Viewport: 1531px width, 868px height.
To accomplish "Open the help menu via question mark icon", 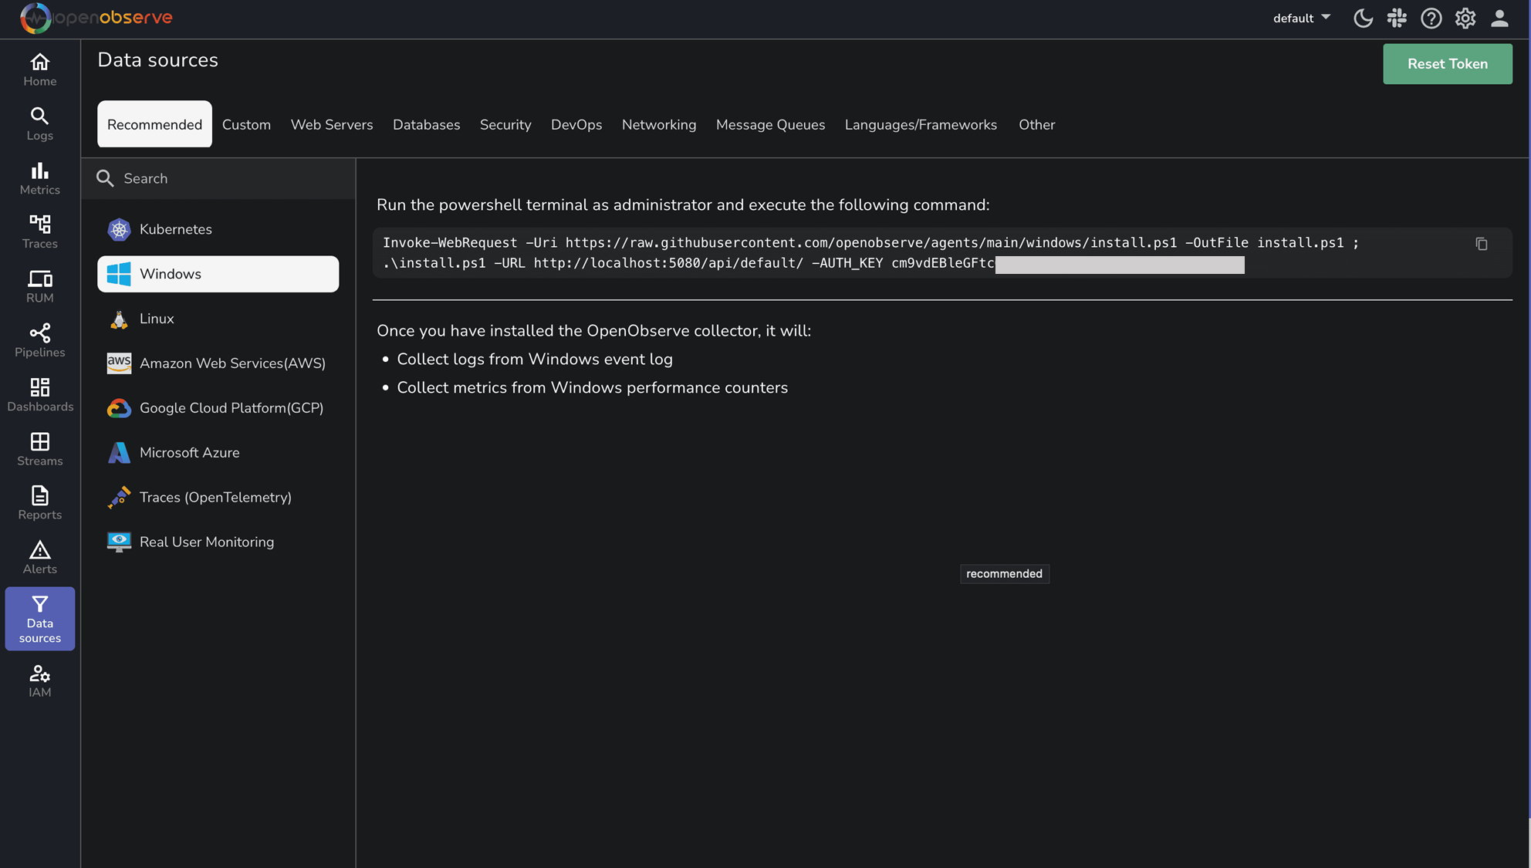I will (x=1431, y=18).
